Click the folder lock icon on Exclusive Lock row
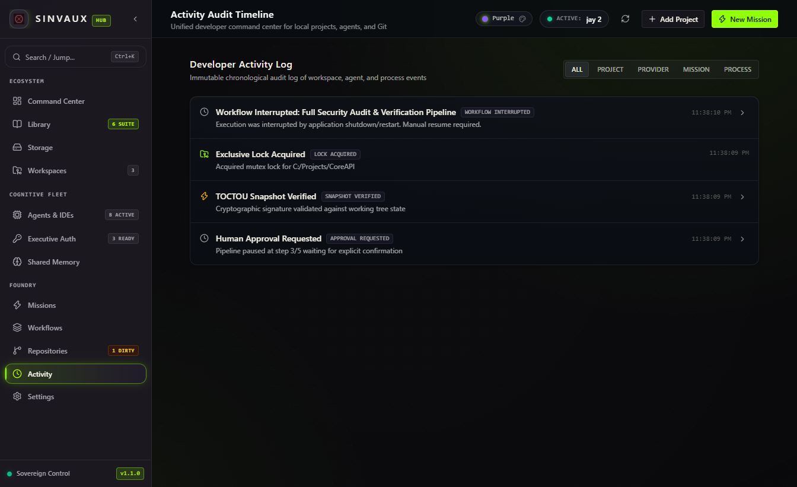797x487 pixels. point(205,154)
